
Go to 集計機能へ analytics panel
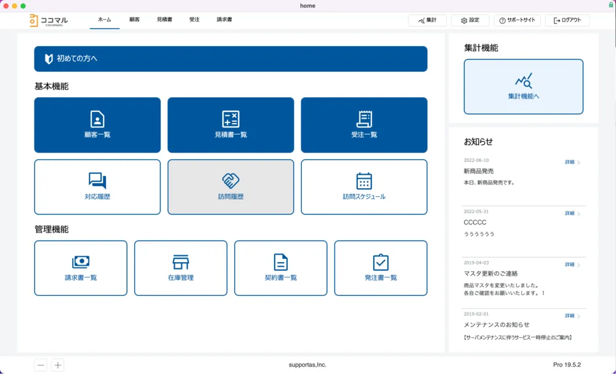pyautogui.click(x=523, y=87)
